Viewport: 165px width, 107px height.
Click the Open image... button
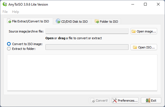[144, 31]
